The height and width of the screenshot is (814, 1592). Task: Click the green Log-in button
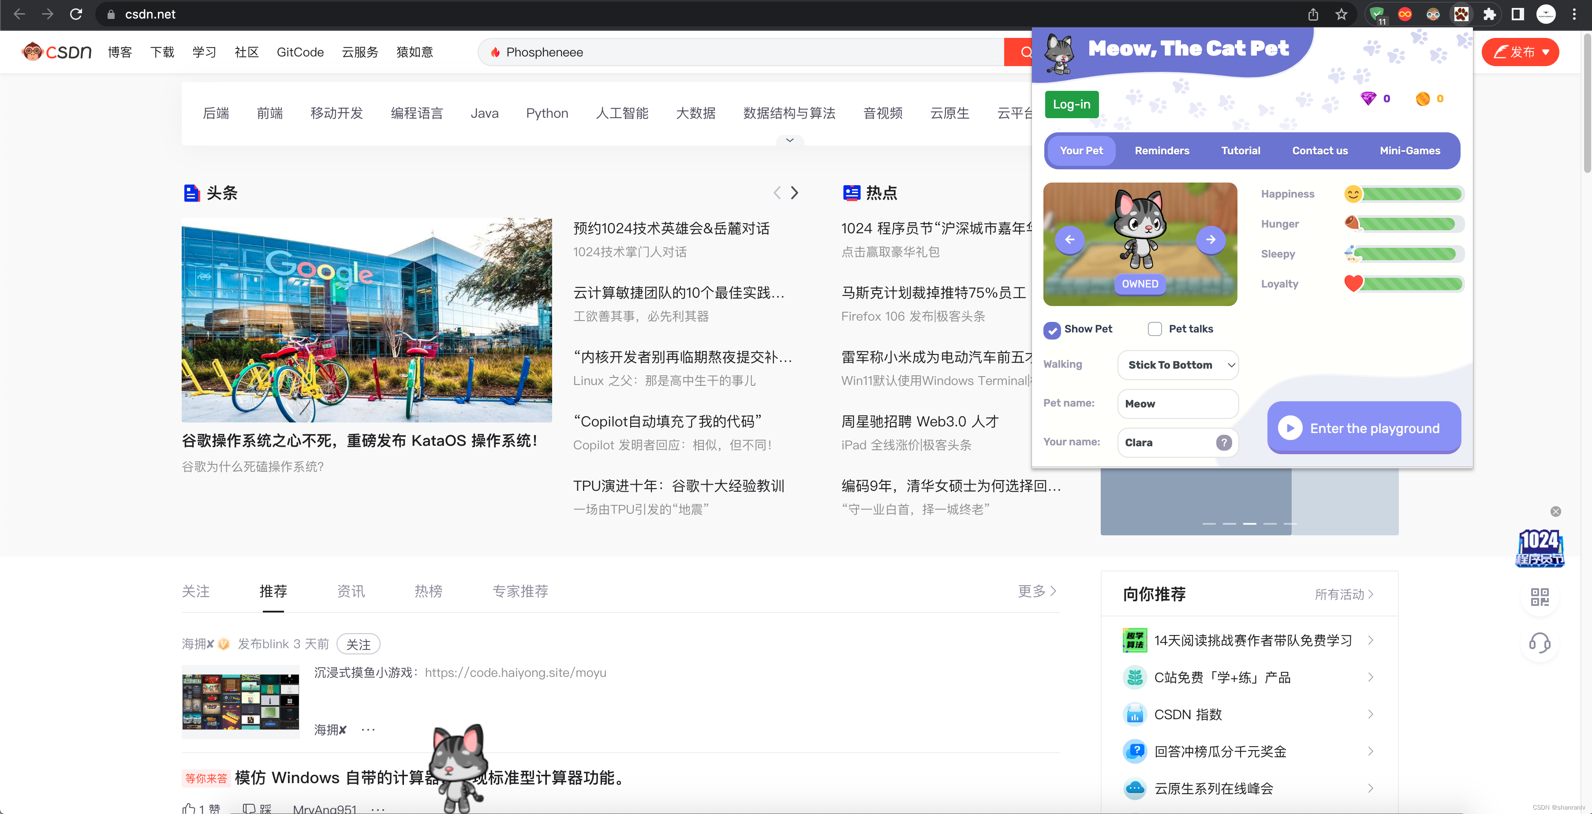(1071, 105)
